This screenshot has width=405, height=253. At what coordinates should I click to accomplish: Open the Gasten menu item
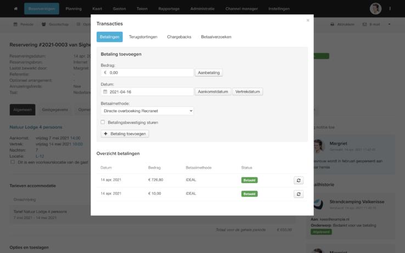click(119, 9)
